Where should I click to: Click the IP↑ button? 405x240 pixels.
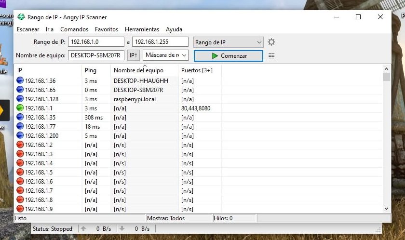133,55
